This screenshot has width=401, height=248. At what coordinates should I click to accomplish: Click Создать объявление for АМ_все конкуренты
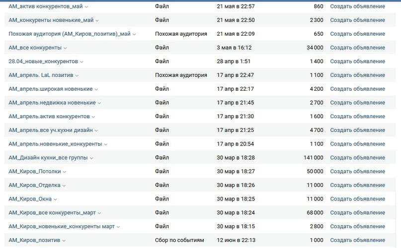coord(357,48)
